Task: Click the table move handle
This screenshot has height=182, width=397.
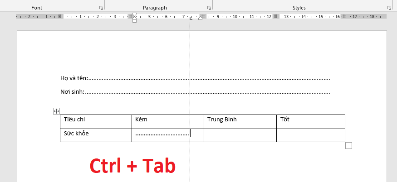Action: pyautogui.click(x=57, y=111)
